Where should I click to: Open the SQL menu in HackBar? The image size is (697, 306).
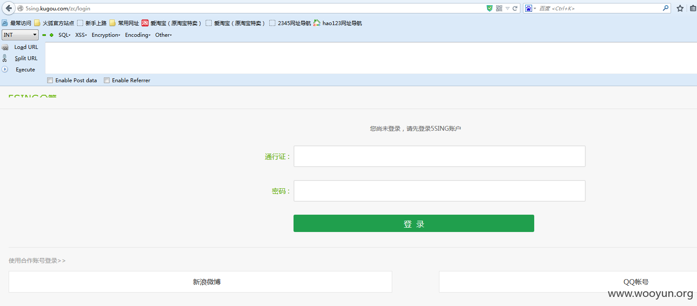point(65,35)
